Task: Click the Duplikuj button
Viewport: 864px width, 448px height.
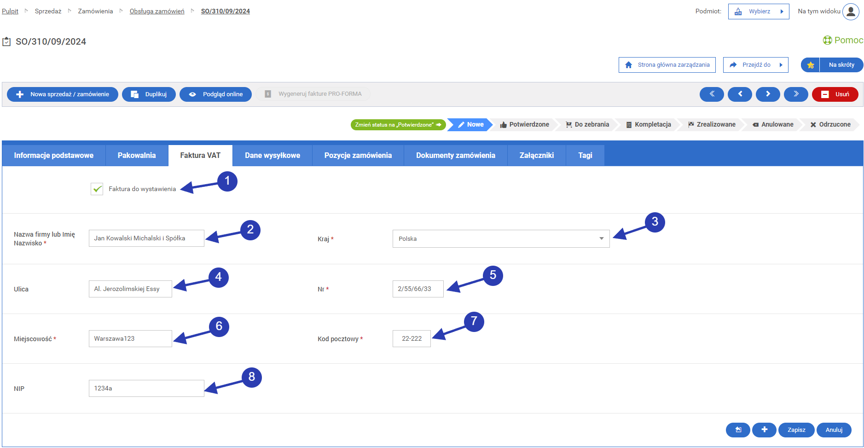Action: pos(149,94)
